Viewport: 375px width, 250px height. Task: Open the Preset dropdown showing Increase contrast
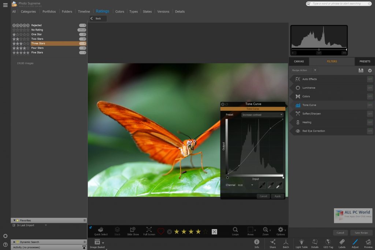[263, 115]
